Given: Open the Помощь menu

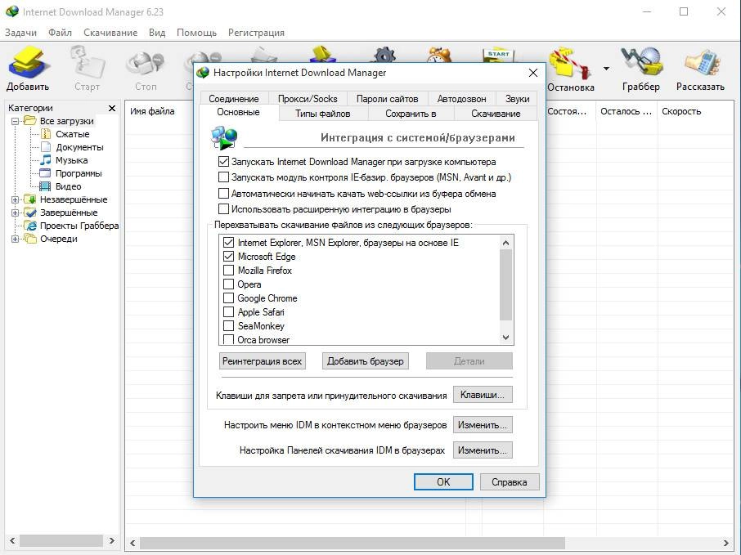Looking at the screenshot, I should coord(196,33).
